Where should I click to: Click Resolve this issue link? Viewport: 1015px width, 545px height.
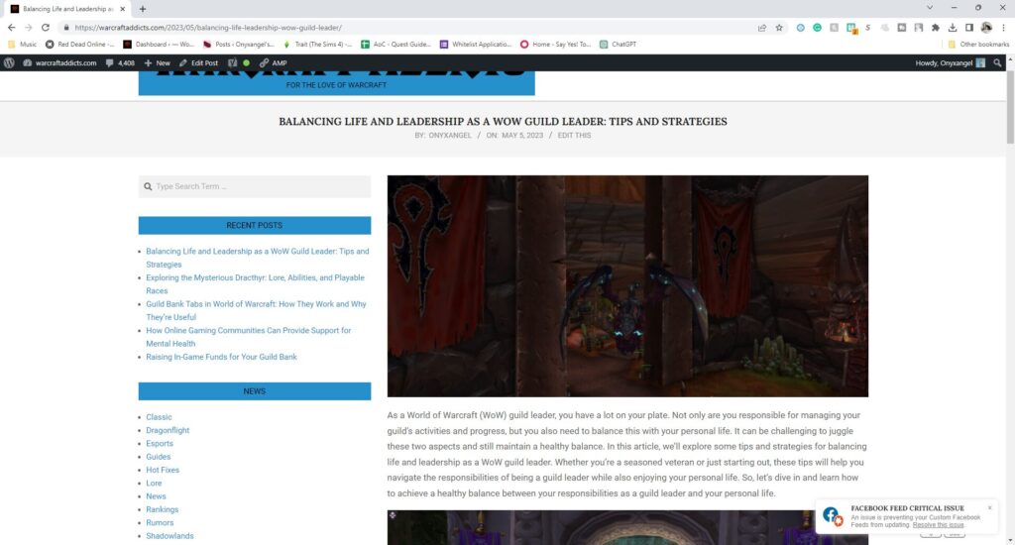click(x=938, y=525)
